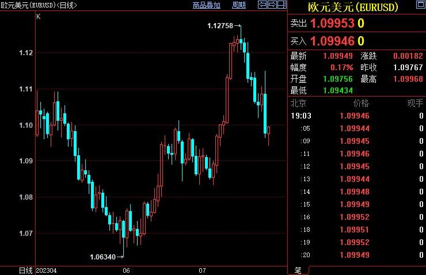Click the 1.12758 high price marker
Image resolution: width=426 pixels, height=275 pixels.
(x=220, y=25)
